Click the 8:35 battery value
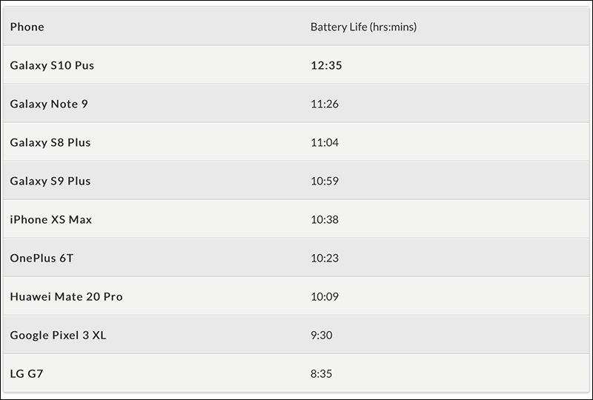The height and width of the screenshot is (400, 593). click(322, 374)
